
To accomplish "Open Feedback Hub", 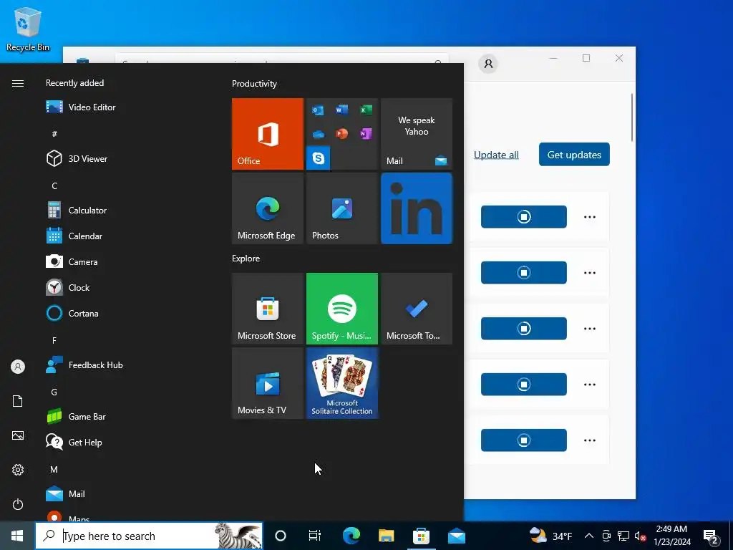I will click(x=84, y=365).
